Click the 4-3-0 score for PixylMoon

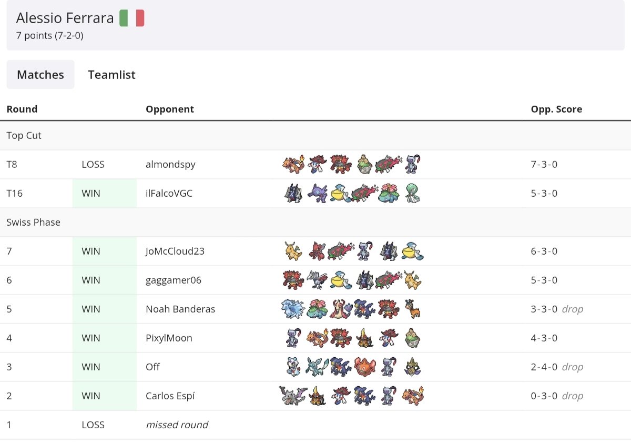click(x=544, y=338)
